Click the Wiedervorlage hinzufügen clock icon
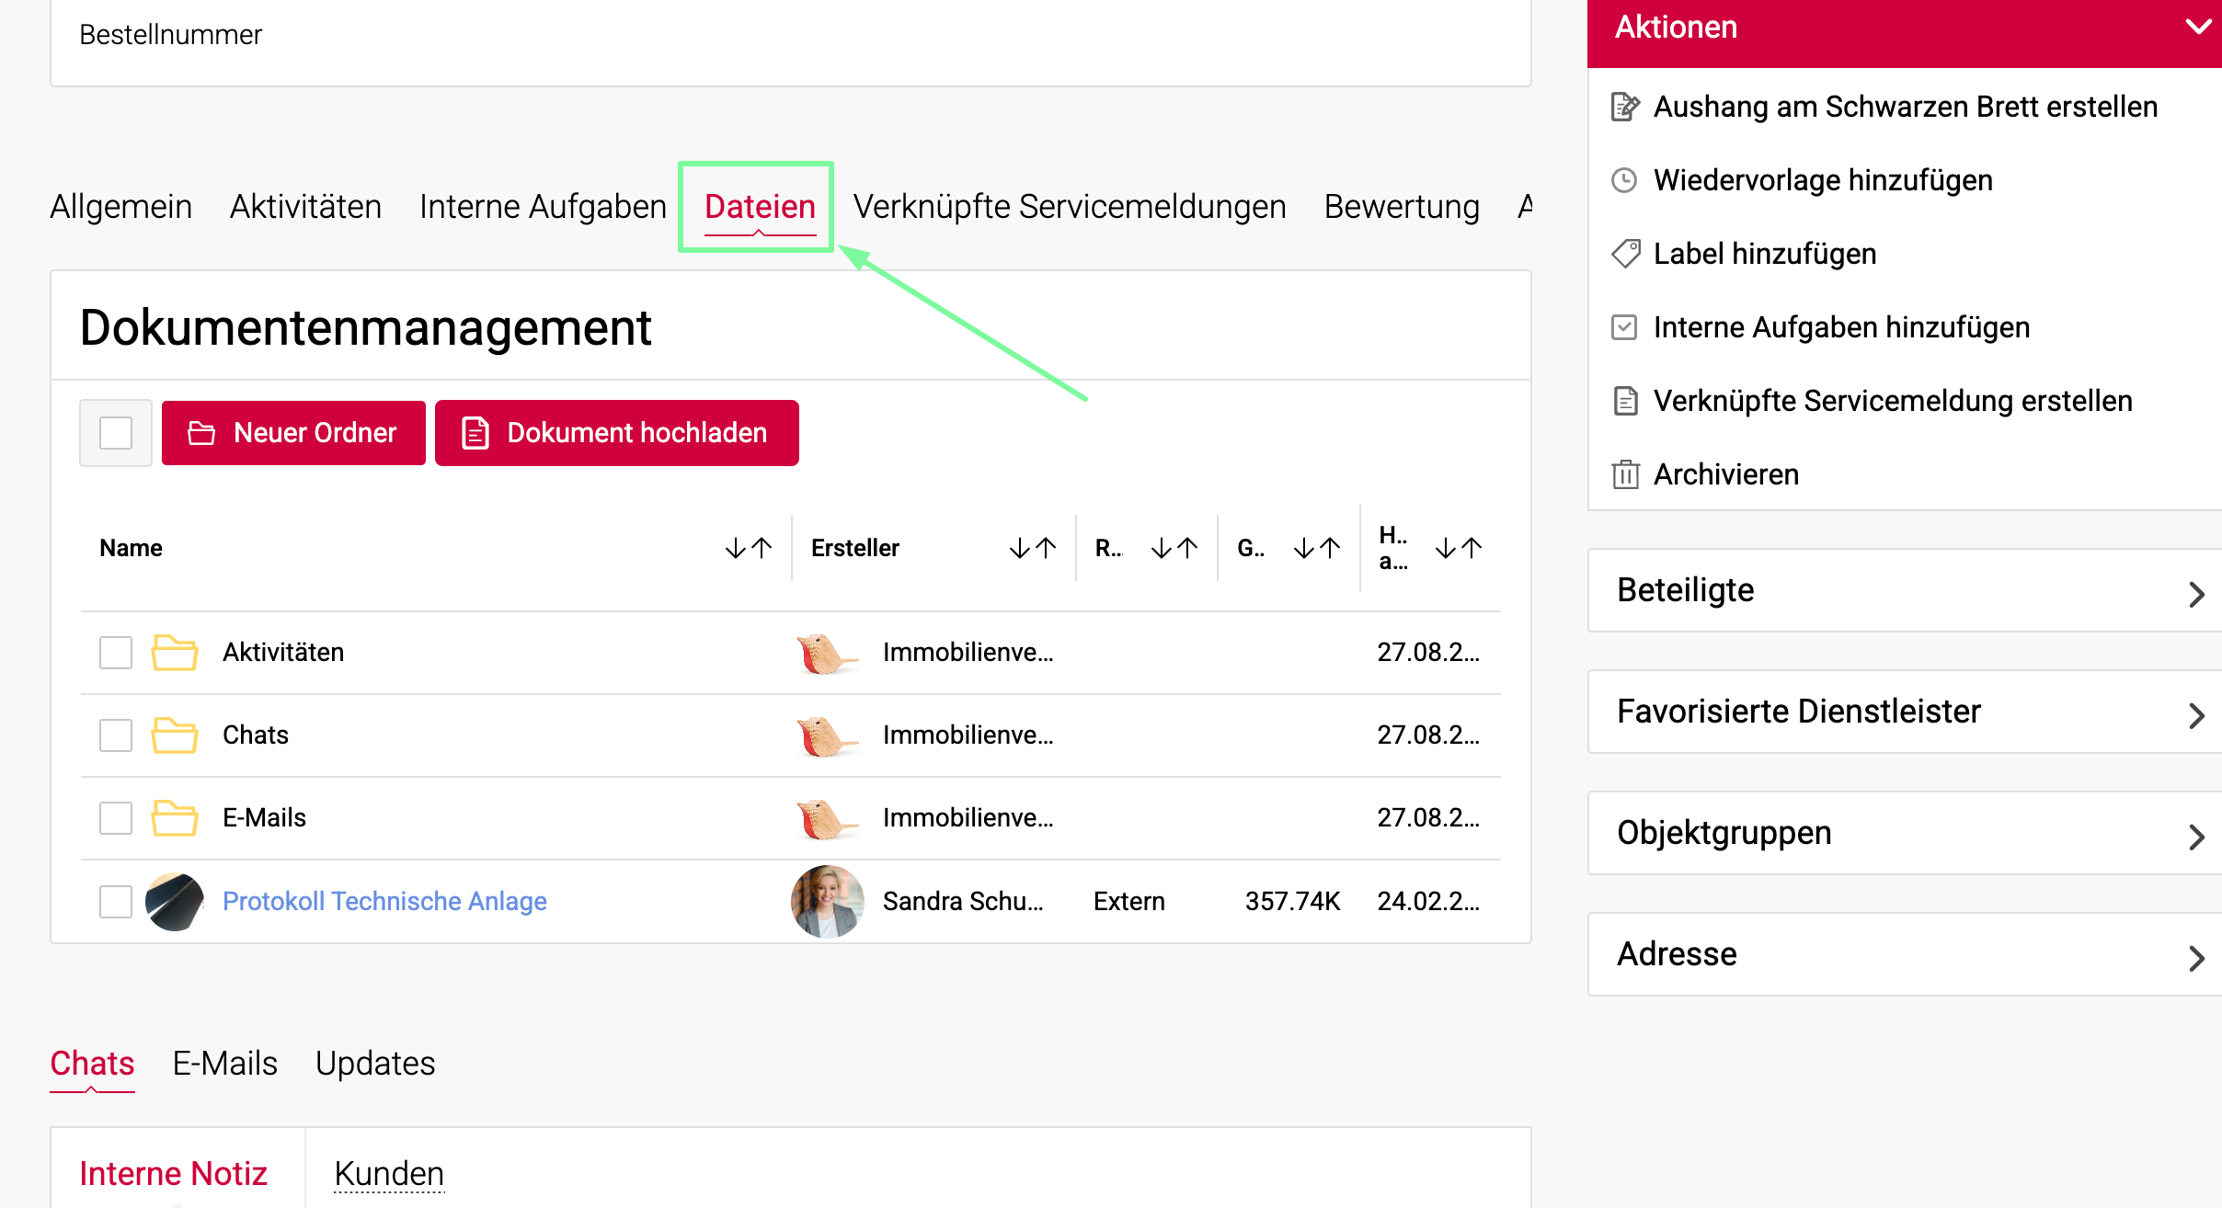Screen dimensions: 2222x1208 pyautogui.click(x=1625, y=180)
